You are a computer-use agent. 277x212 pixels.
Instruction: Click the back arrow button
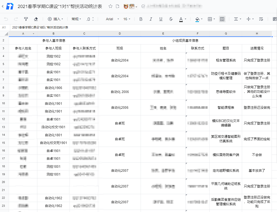coord(3,6)
